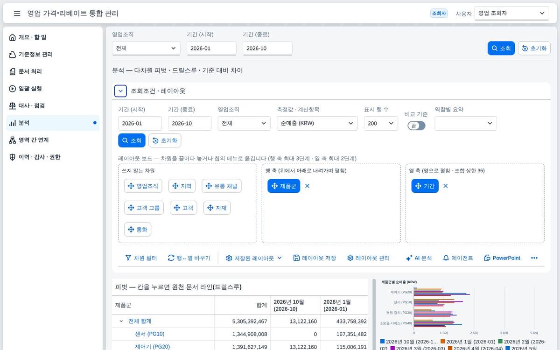Click the top blue 조회 button
Screen dimensions: 560x350
point(501,48)
